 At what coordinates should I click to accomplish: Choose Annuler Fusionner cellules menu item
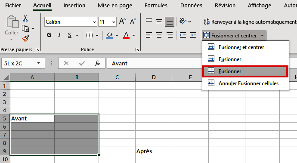pyautogui.click(x=245, y=83)
